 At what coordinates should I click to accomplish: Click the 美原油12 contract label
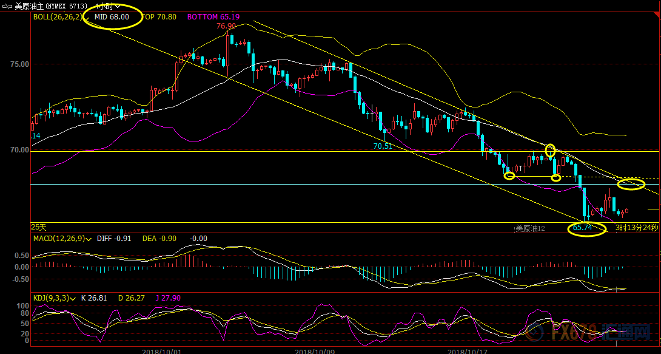point(530,228)
